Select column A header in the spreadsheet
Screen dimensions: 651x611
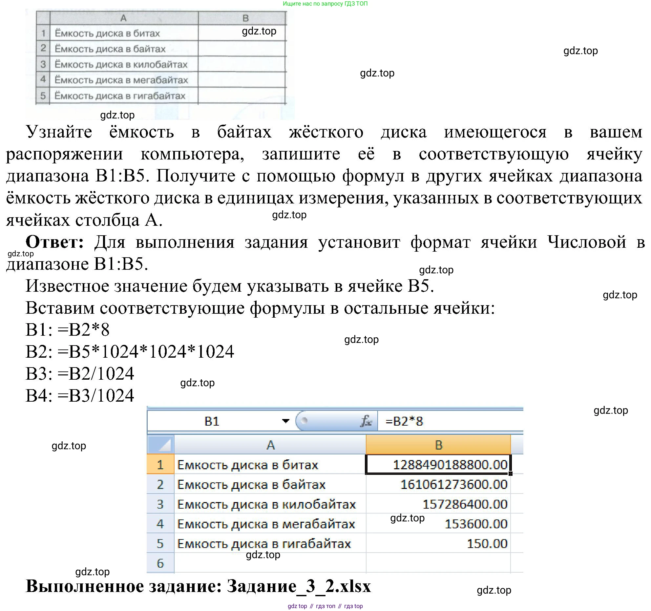pos(270,445)
